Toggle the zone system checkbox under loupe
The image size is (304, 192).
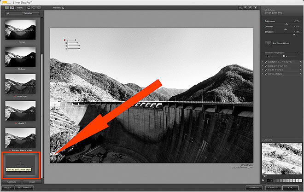[x=263, y=180]
